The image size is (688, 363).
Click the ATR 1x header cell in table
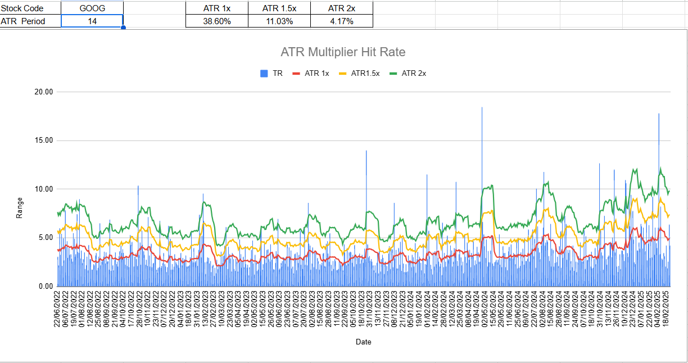[217, 8]
